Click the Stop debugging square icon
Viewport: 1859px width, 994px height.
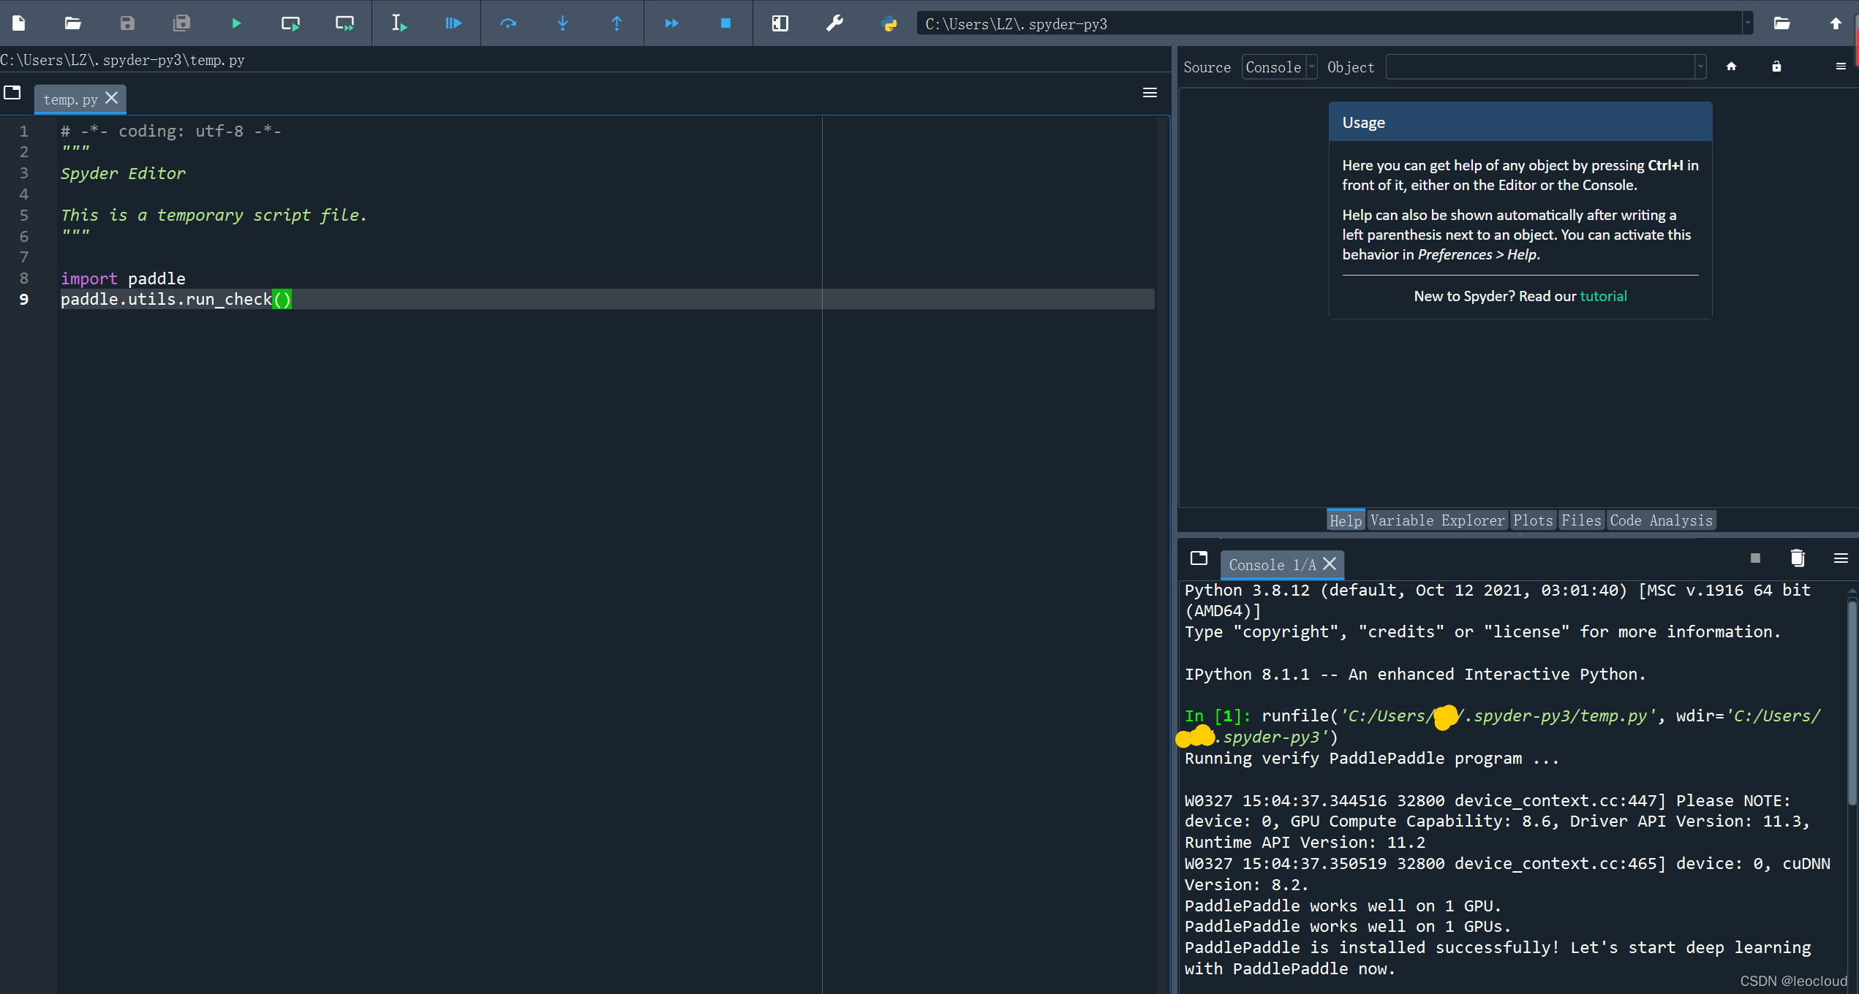click(725, 23)
